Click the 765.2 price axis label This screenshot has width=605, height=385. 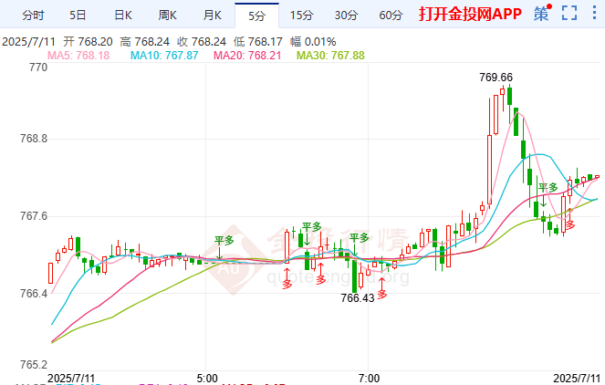click(34, 365)
